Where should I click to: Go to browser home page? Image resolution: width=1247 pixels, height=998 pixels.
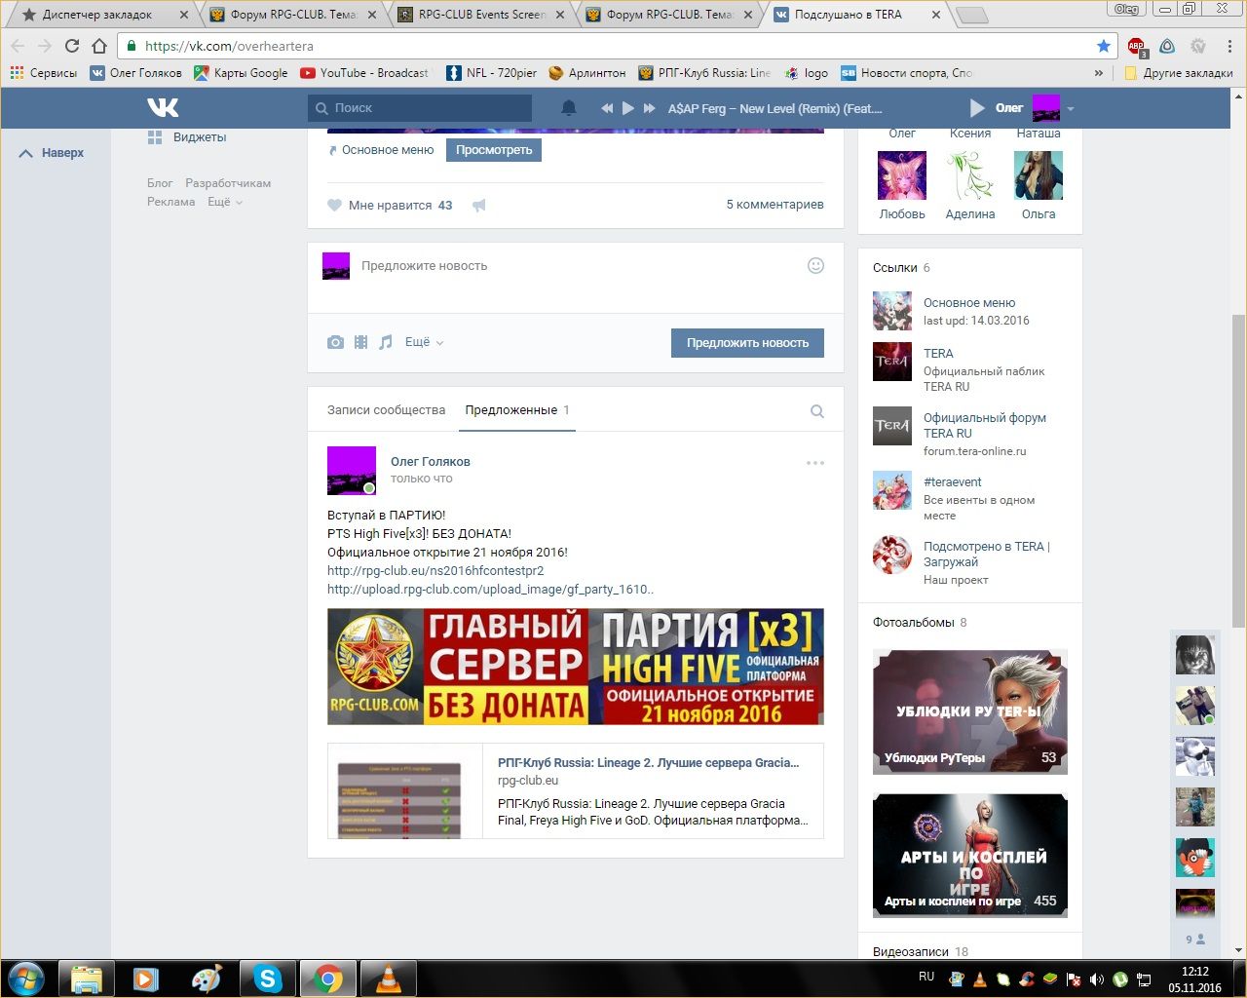point(99,46)
